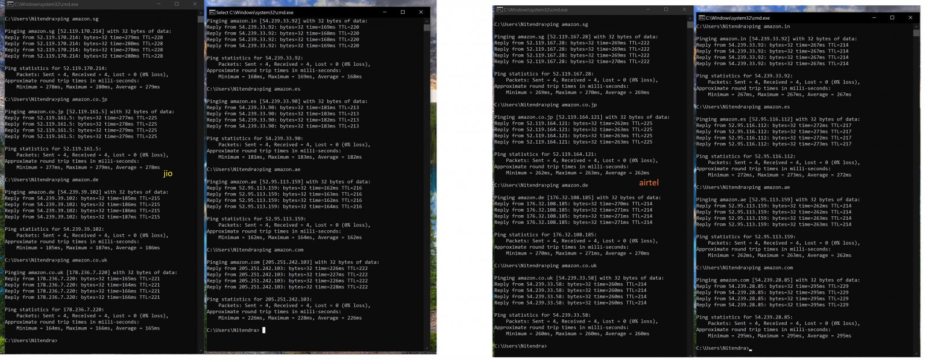Click the line with "Minimum = 162ms"

(290, 237)
